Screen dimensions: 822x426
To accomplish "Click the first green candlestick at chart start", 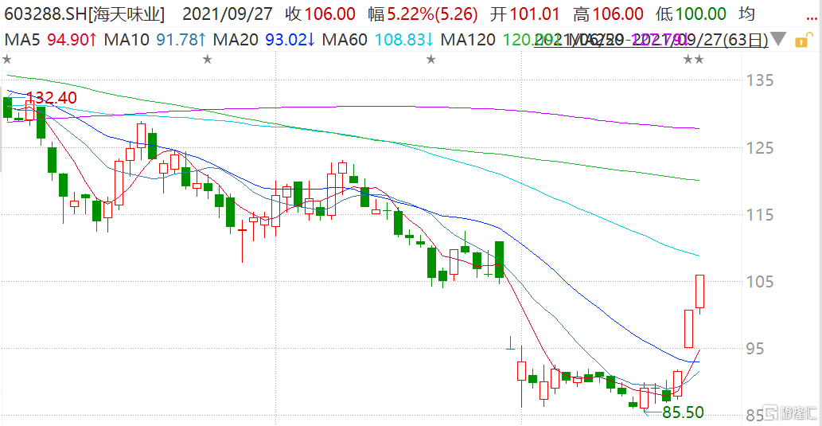I will pos(7,108).
